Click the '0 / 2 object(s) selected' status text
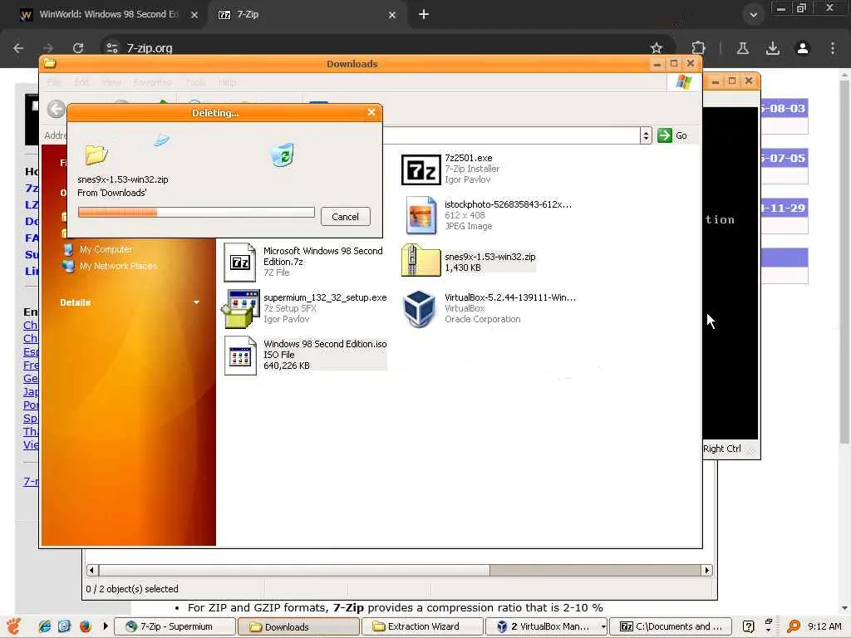This screenshot has width=851, height=638. pyautogui.click(x=132, y=589)
